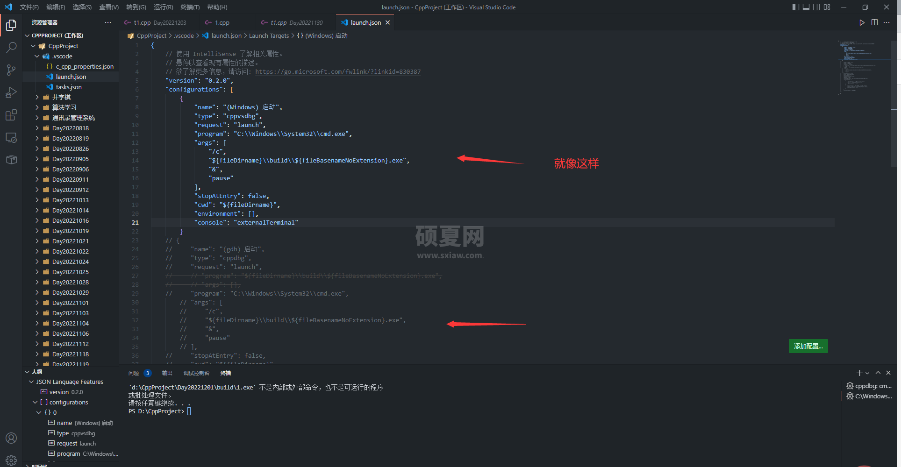Open the Run and Debug view icon

click(11, 92)
